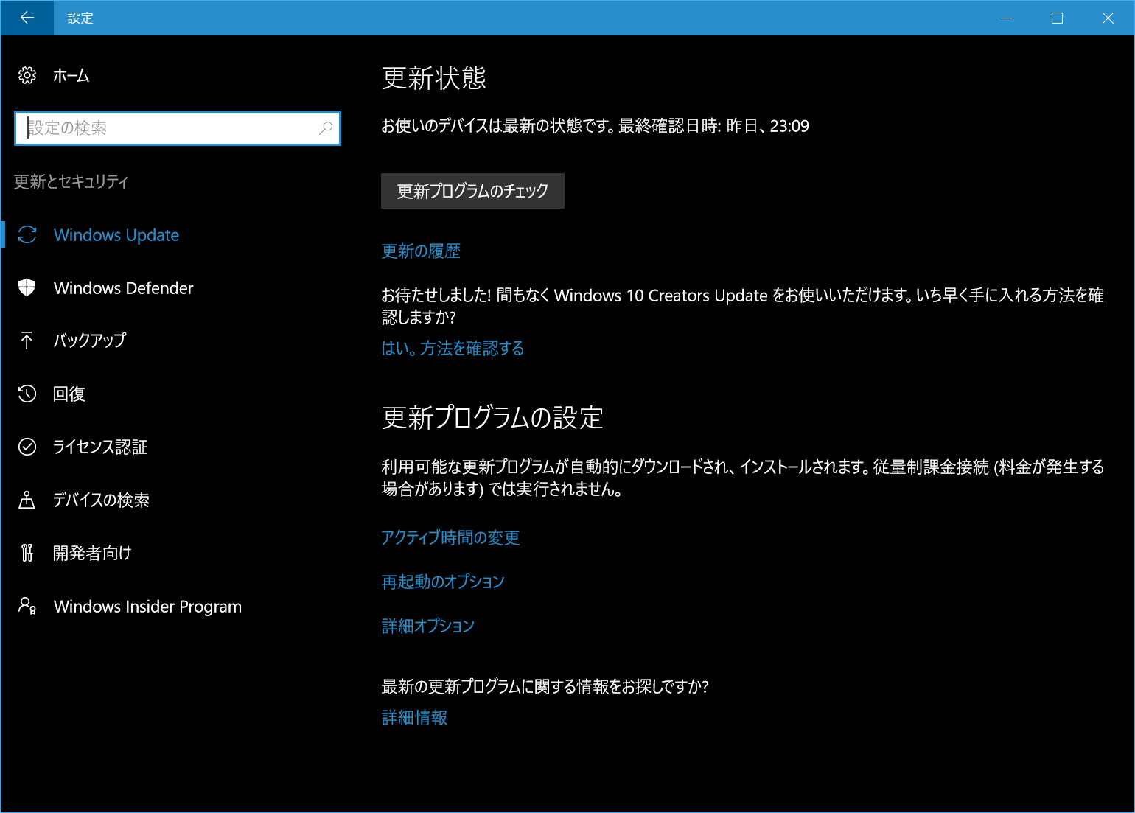Click the Windows Update sync arrows icon
Image resolution: width=1135 pixels, height=813 pixels.
[27, 234]
